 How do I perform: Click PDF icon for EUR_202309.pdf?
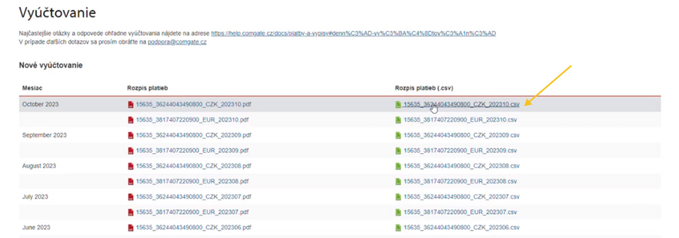click(x=131, y=150)
